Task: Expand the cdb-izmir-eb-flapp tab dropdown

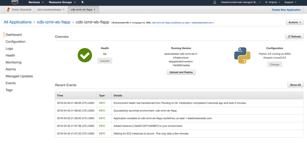Action: coord(83,9)
